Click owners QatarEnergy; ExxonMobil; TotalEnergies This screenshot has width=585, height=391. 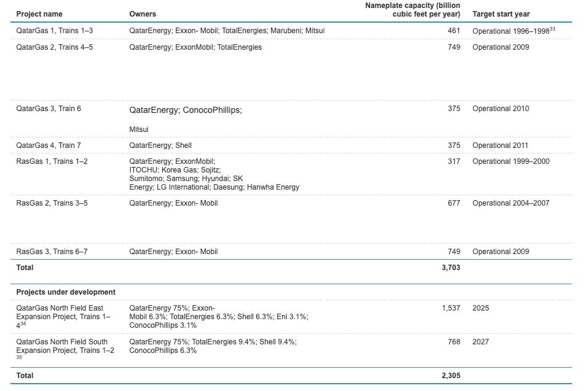pos(195,47)
